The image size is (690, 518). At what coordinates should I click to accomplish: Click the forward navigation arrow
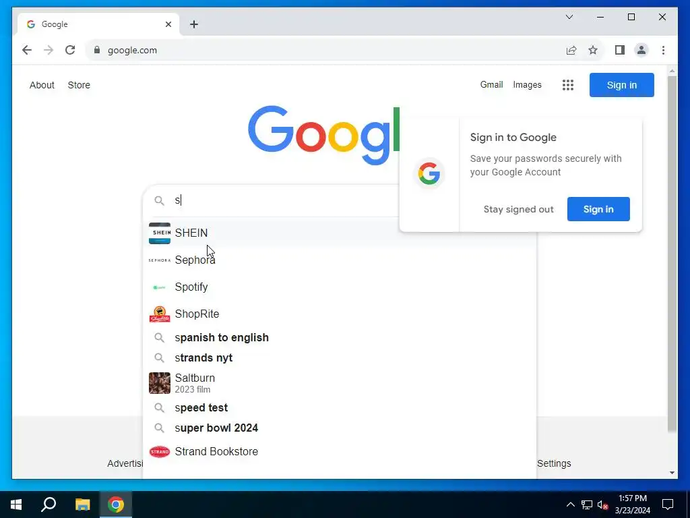49,50
